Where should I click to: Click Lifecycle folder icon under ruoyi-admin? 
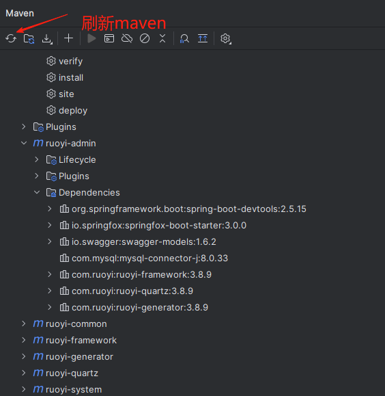click(x=51, y=160)
